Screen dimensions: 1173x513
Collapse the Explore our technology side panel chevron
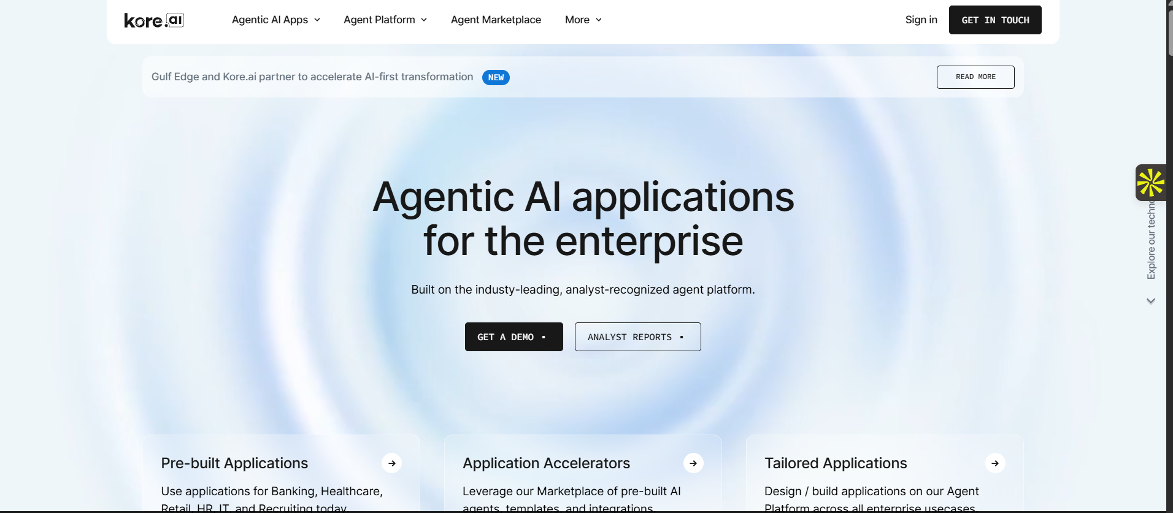coord(1151,301)
